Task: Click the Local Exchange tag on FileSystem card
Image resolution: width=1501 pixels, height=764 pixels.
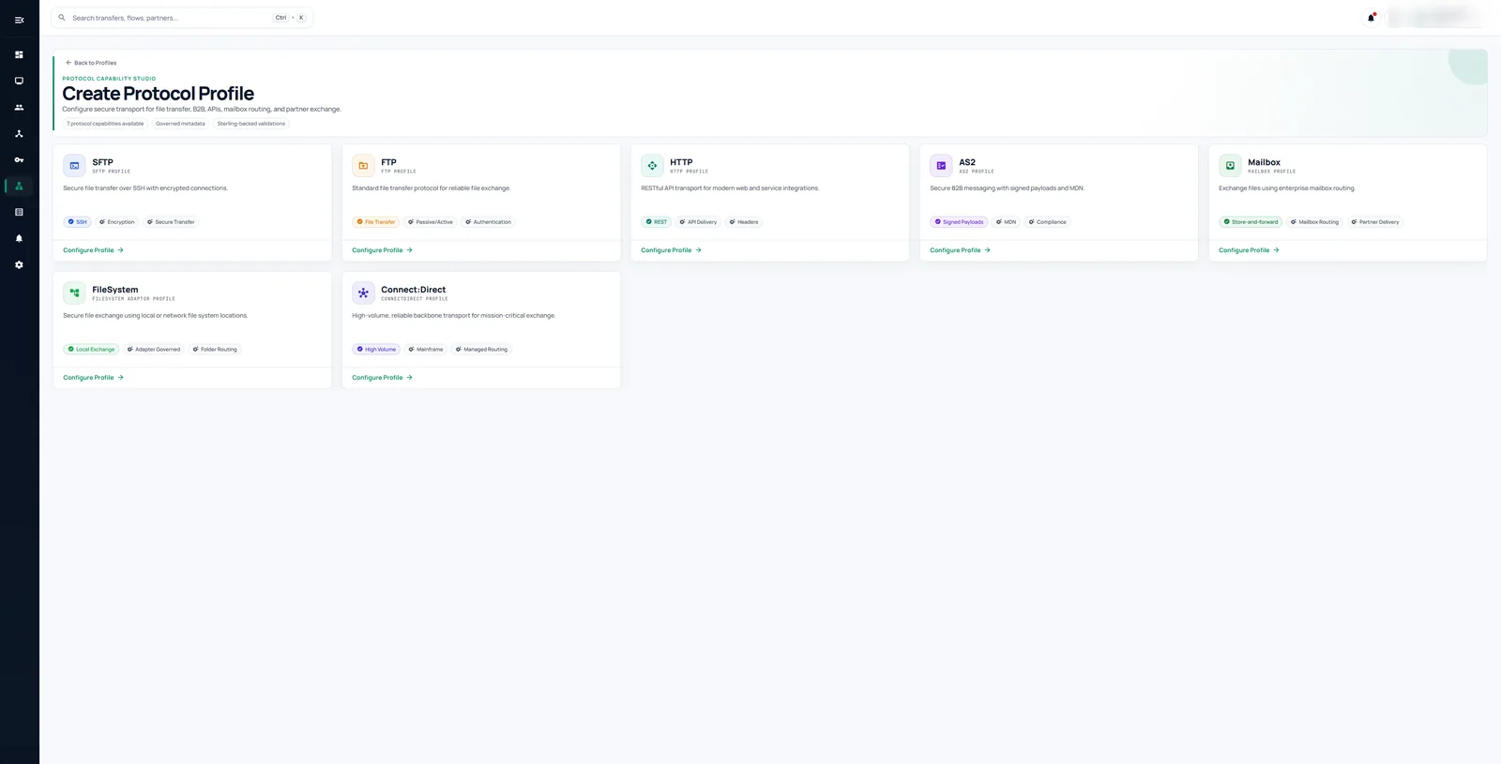Action: coord(91,350)
